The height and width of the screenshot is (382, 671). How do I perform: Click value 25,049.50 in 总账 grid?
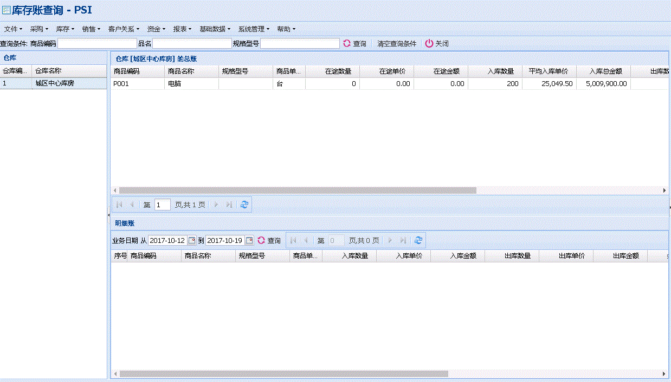pos(557,84)
